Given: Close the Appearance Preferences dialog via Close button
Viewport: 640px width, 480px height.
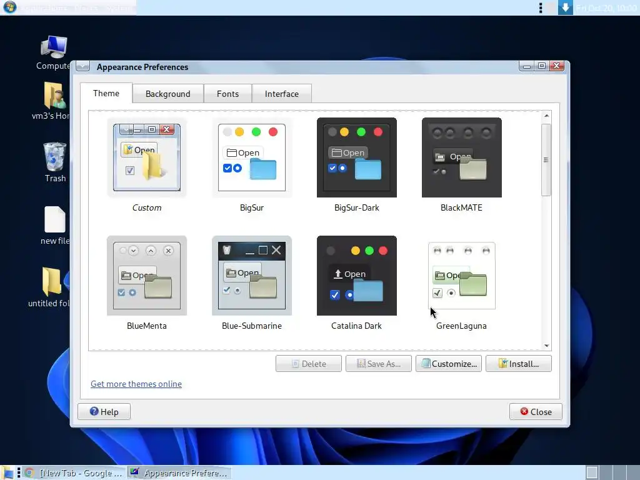Looking at the screenshot, I should pyautogui.click(x=536, y=411).
